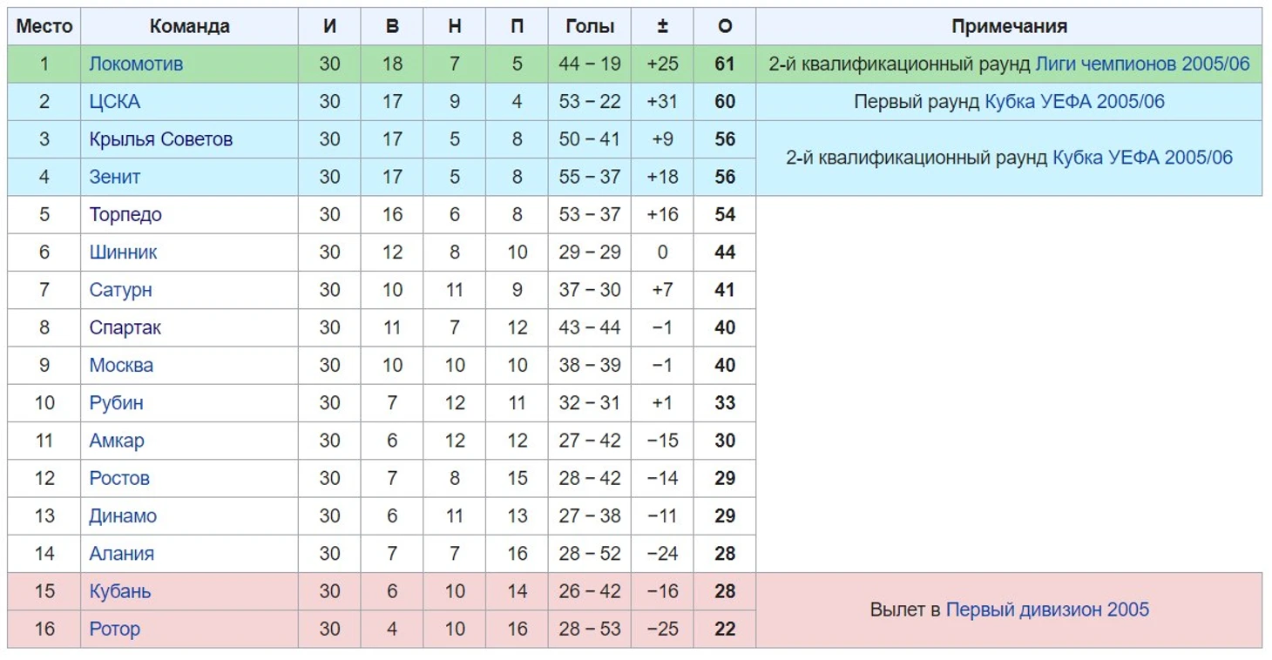The image size is (1272, 660).
Task: Open the ЦСКА team link
Action: (x=114, y=102)
